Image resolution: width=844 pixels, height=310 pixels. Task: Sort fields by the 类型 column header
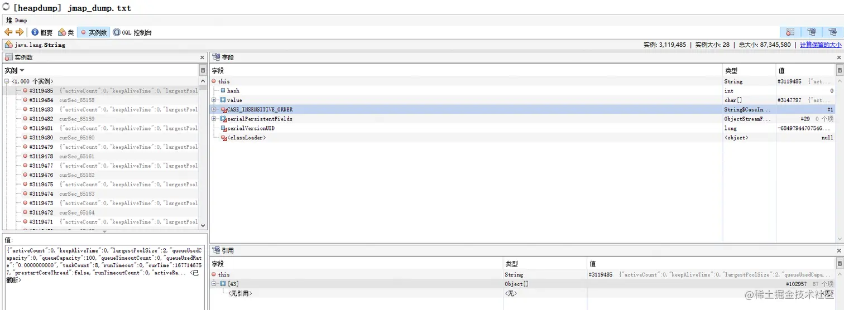pos(749,71)
